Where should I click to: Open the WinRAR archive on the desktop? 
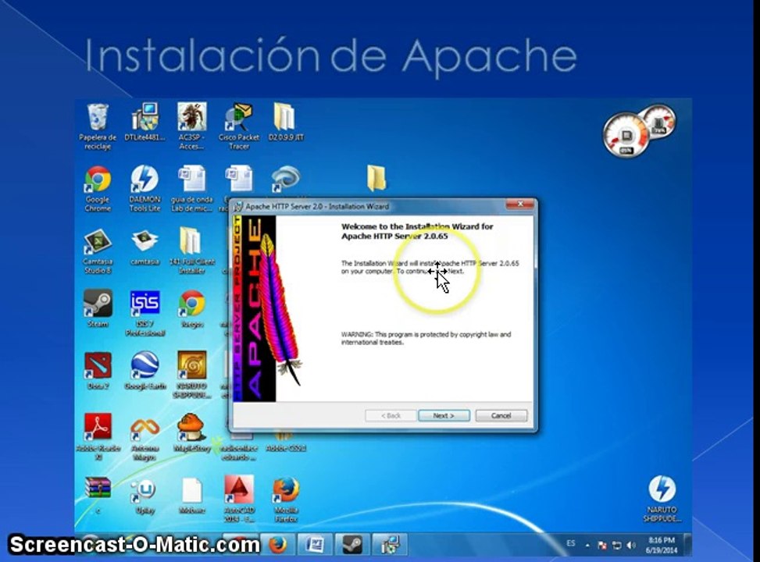(98, 493)
